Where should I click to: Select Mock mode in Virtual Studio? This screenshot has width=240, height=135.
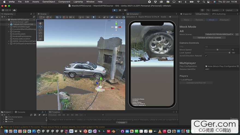(212, 20)
